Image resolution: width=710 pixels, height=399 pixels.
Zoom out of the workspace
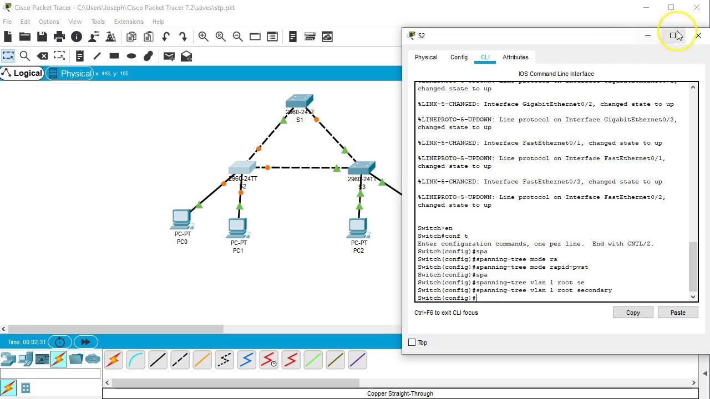[x=238, y=37]
